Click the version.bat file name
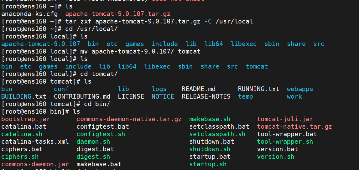 (x=277, y=149)
